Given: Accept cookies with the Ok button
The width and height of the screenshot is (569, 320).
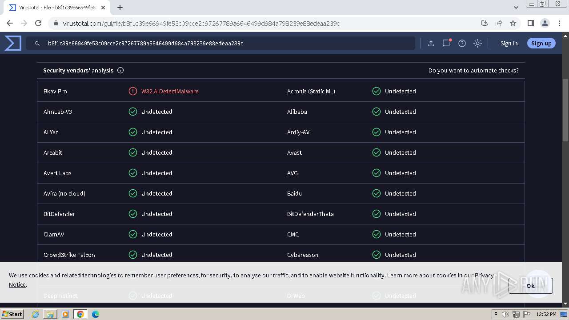Looking at the screenshot, I should 531,286.
